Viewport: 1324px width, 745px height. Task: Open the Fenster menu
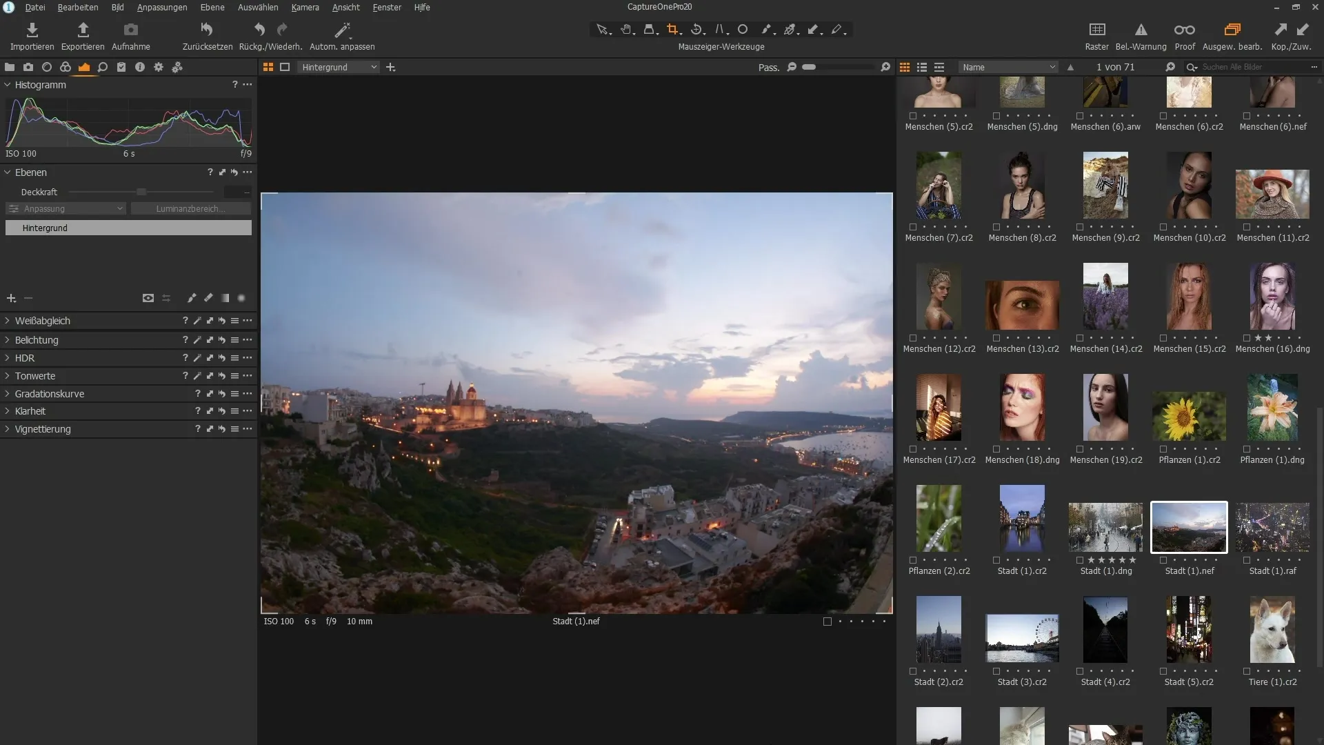387,7
